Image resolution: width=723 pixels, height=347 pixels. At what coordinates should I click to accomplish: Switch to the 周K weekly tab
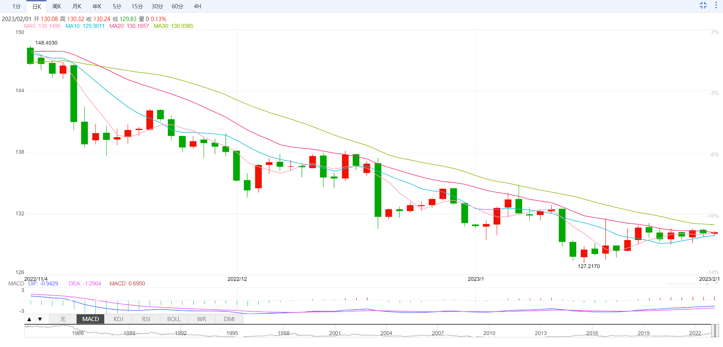click(56, 6)
